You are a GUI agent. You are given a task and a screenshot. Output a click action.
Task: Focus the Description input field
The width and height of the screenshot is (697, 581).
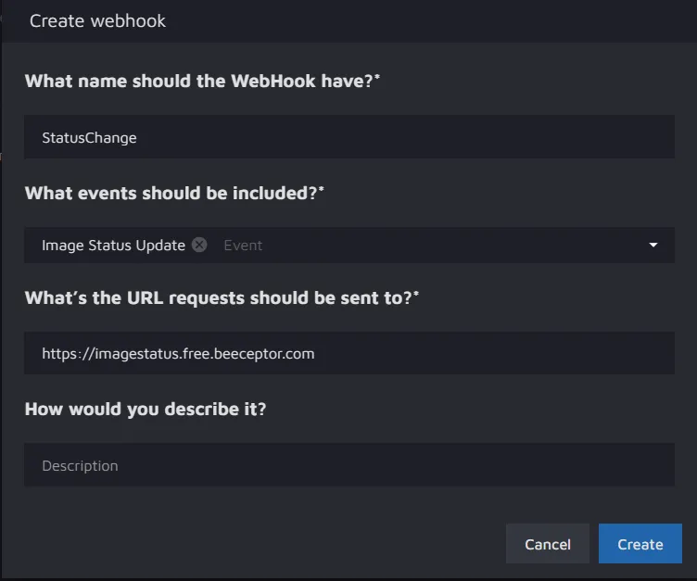click(348, 465)
